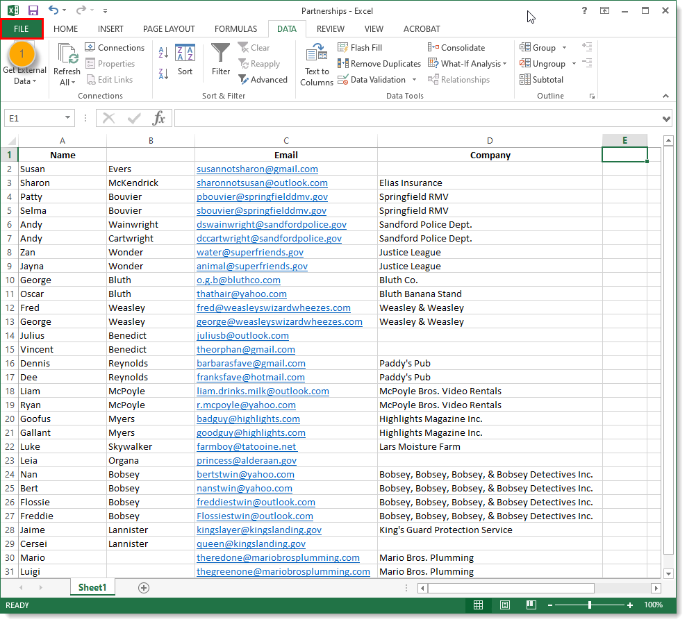Click the Edit Links button
687x624 pixels.
[x=113, y=79]
